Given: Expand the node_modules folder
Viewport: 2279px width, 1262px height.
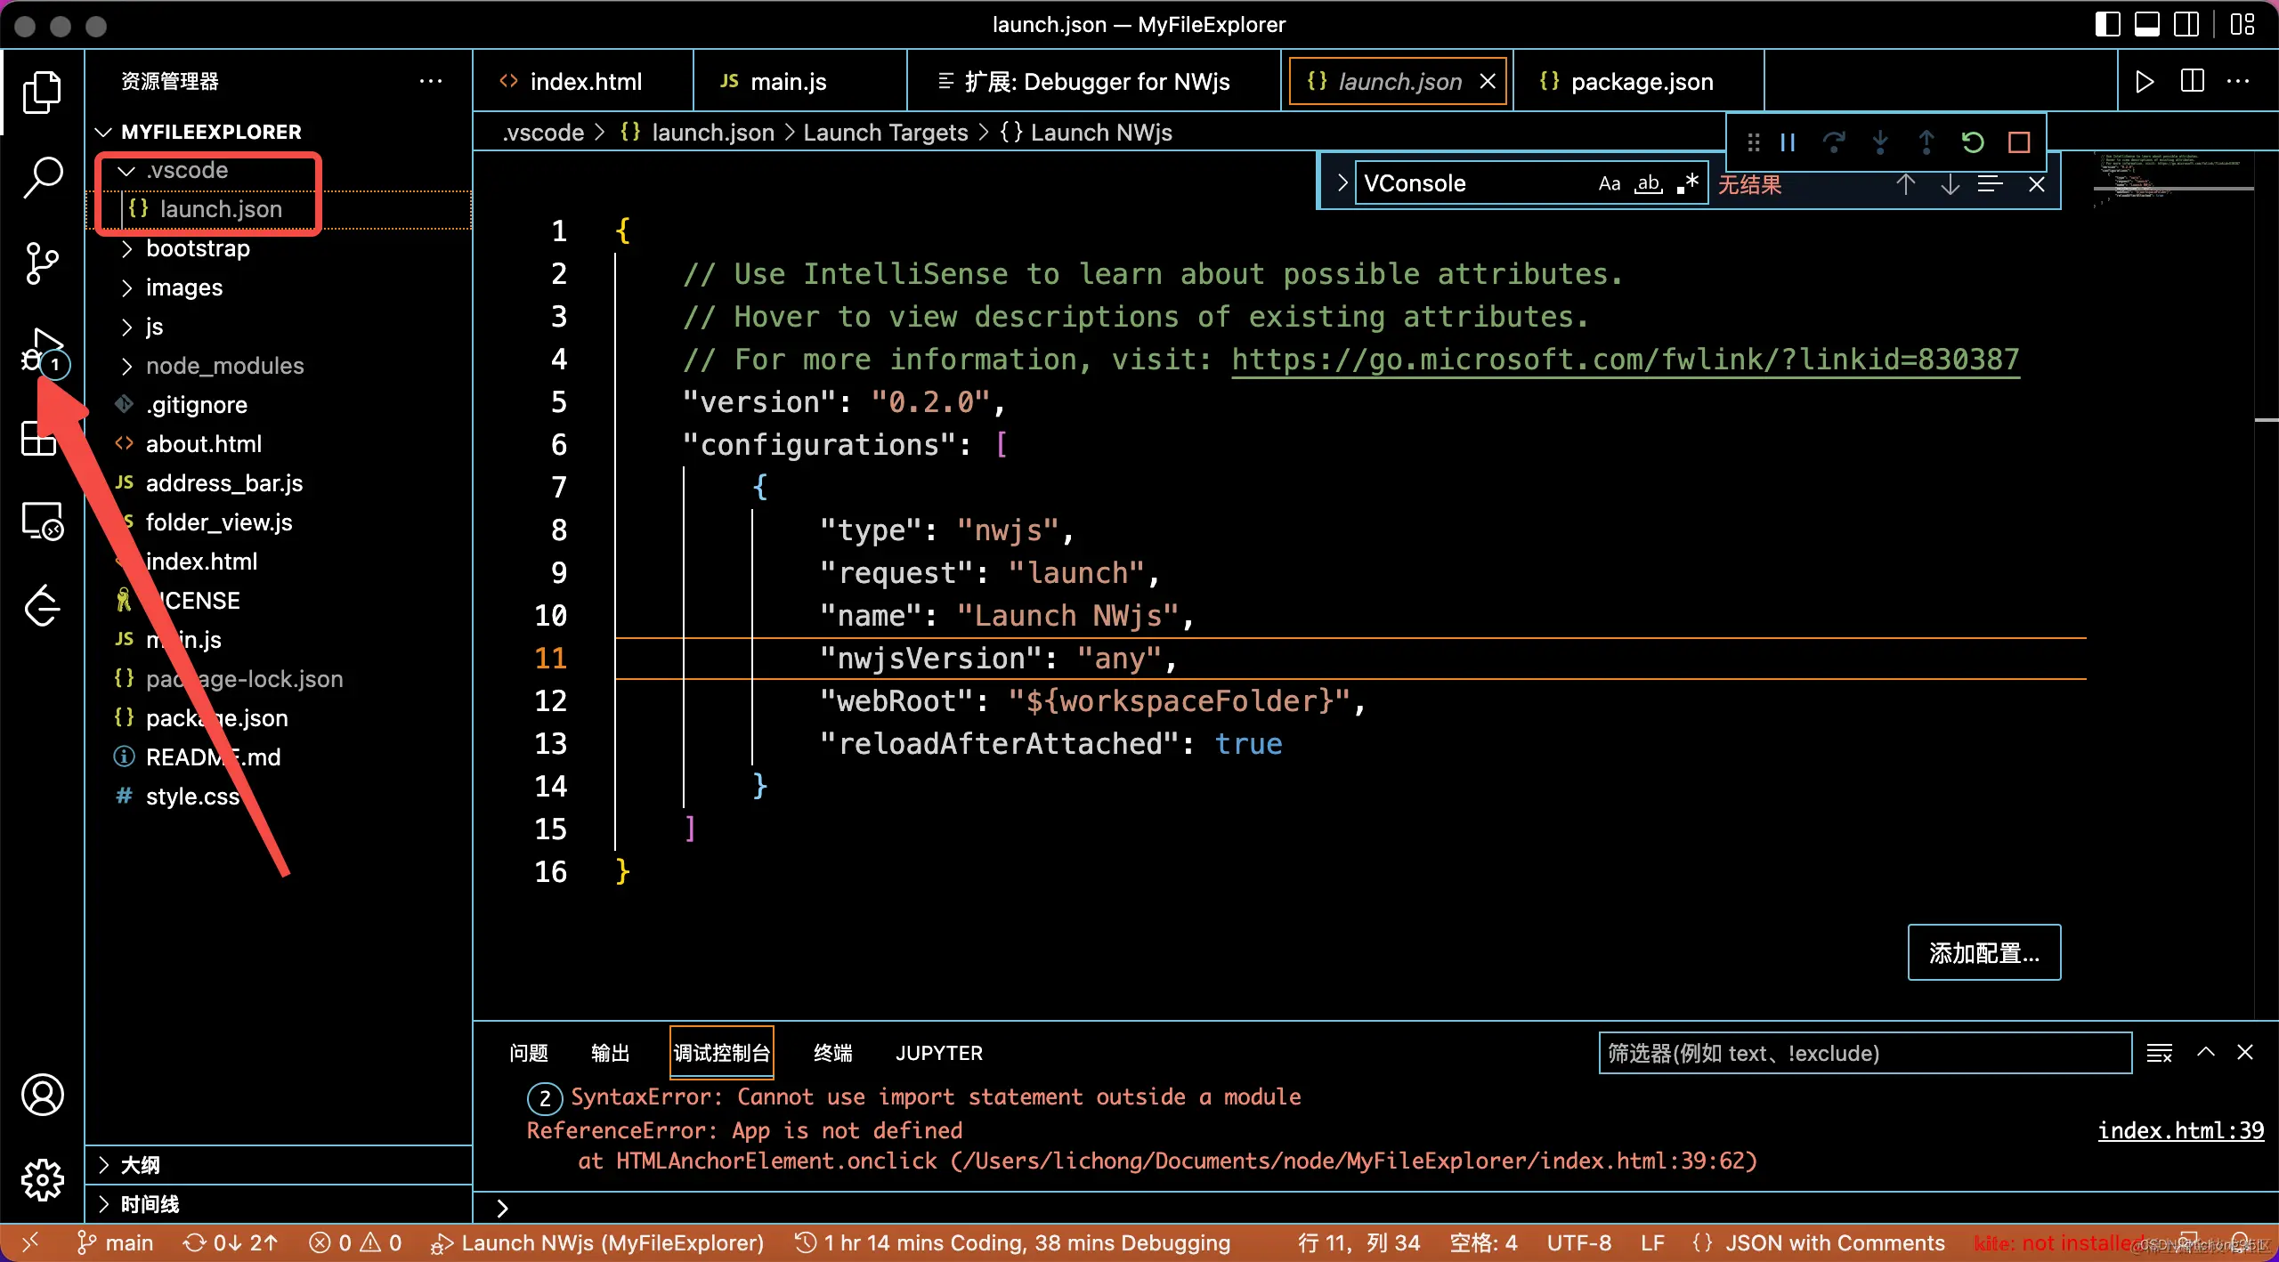Looking at the screenshot, I should [x=224, y=366].
